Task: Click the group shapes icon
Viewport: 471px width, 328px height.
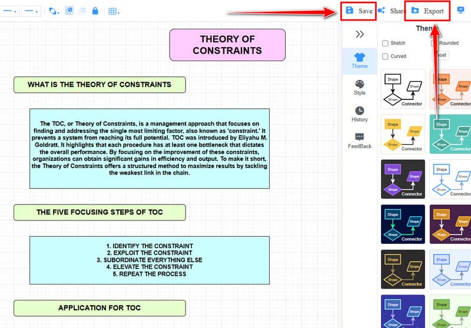Action: (x=69, y=11)
